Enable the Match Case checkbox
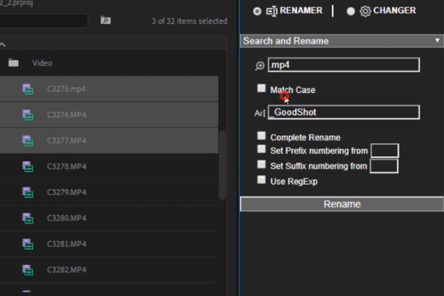This screenshot has width=444, height=296. pos(261,88)
